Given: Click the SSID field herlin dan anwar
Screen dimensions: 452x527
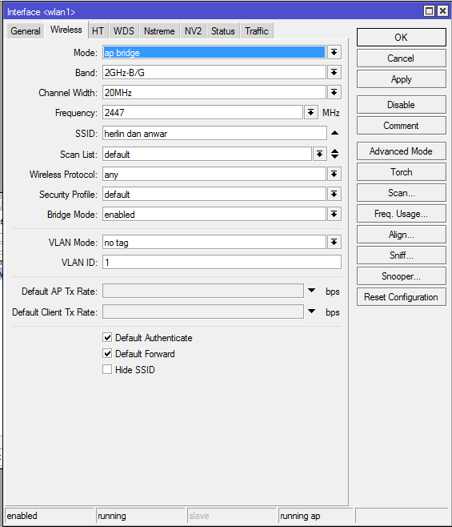Looking at the screenshot, I should (214, 133).
